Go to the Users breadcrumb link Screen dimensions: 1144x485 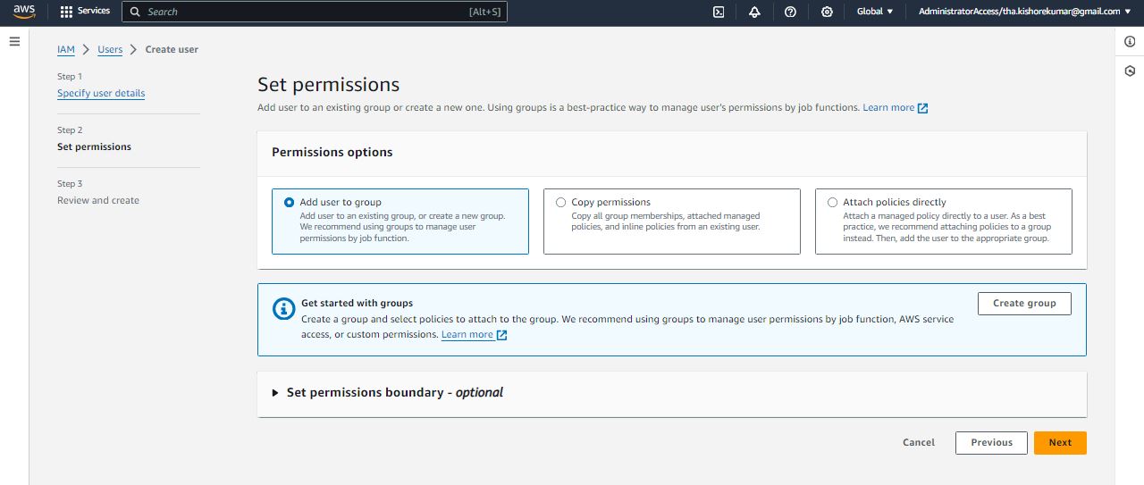click(110, 50)
